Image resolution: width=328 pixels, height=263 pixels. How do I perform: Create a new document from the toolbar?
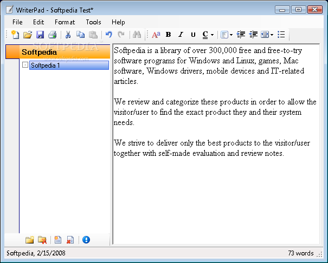(x=15, y=35)
